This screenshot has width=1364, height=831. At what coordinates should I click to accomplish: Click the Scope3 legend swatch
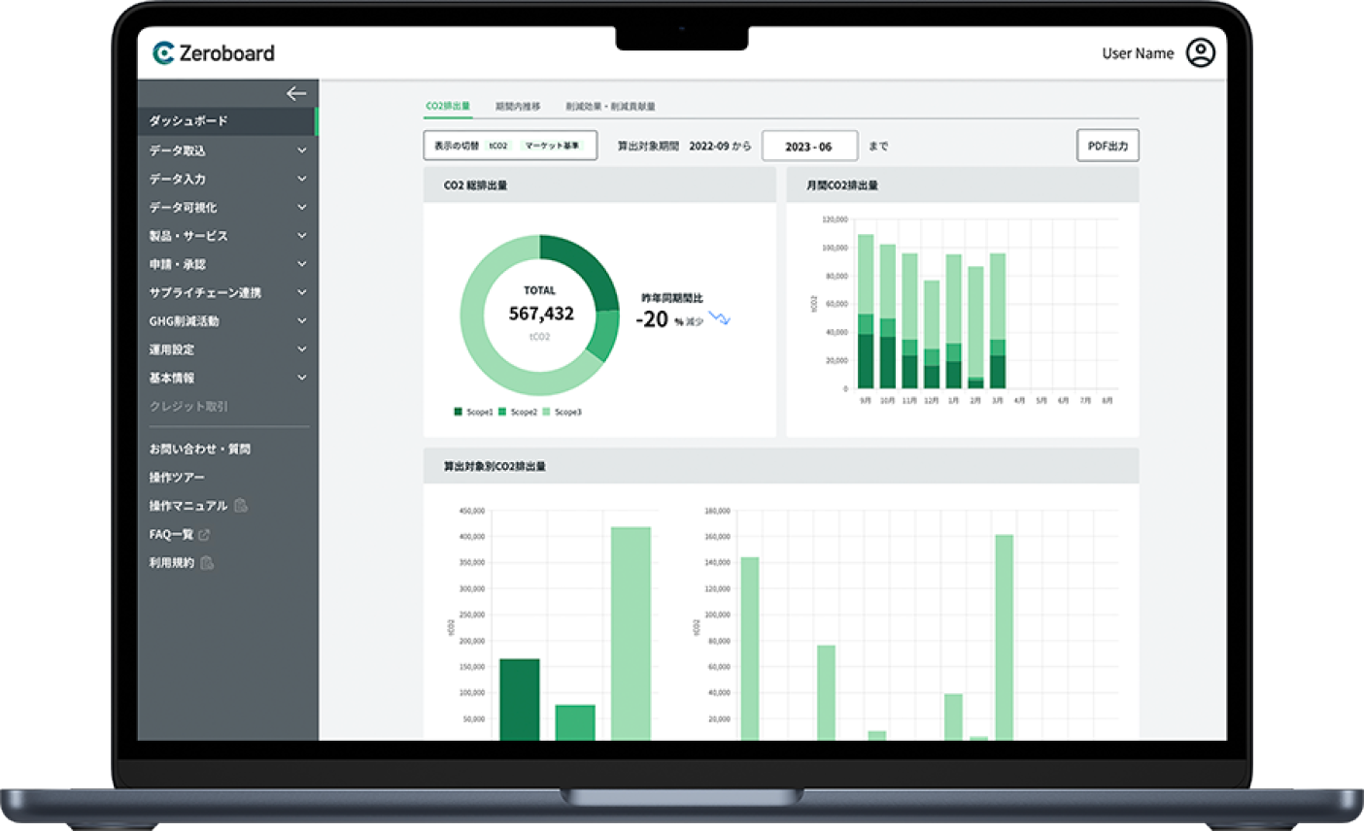(546, 412)
